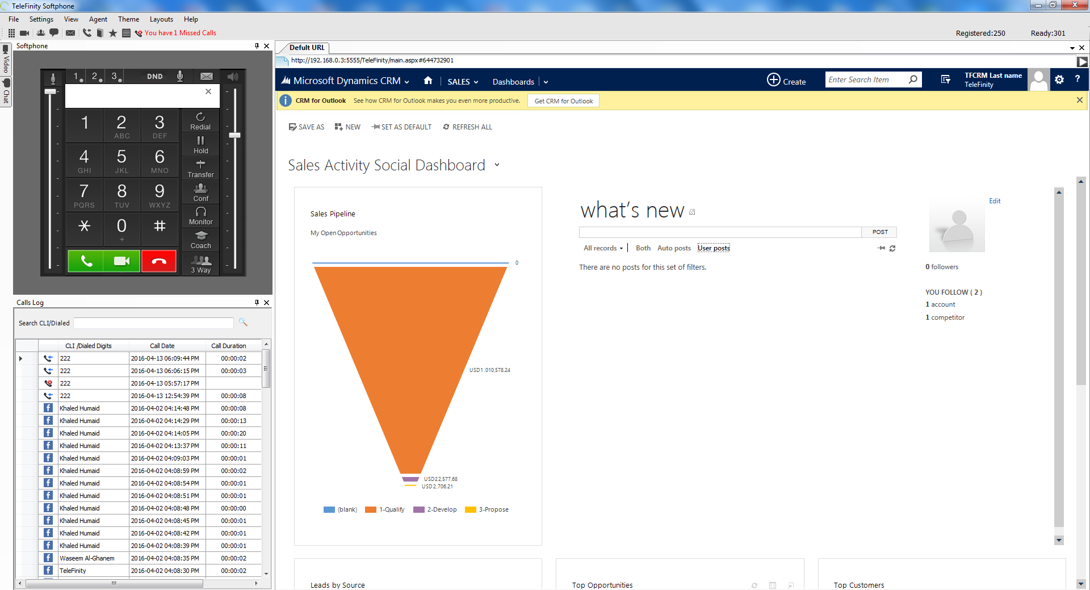1090x590 pixels.
Task: Expand the Deflut URL tab list arrow
Action: [x=1072, y=48]
